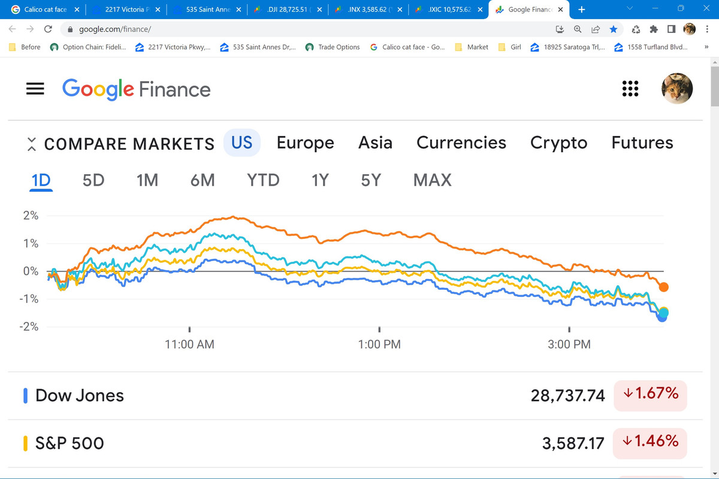Select the 1D chart range
719x479 pixels.
(x=41, y=180)
